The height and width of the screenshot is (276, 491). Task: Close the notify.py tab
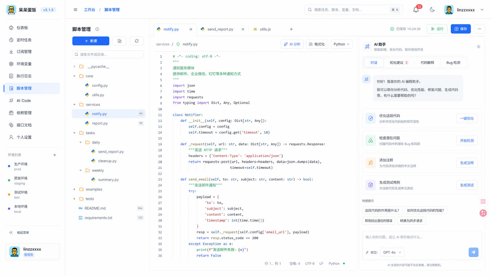coord(191,29)
